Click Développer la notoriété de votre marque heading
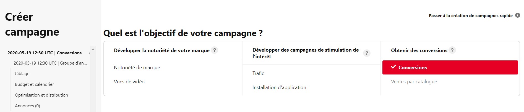The image size is (524, 112). 162,50
